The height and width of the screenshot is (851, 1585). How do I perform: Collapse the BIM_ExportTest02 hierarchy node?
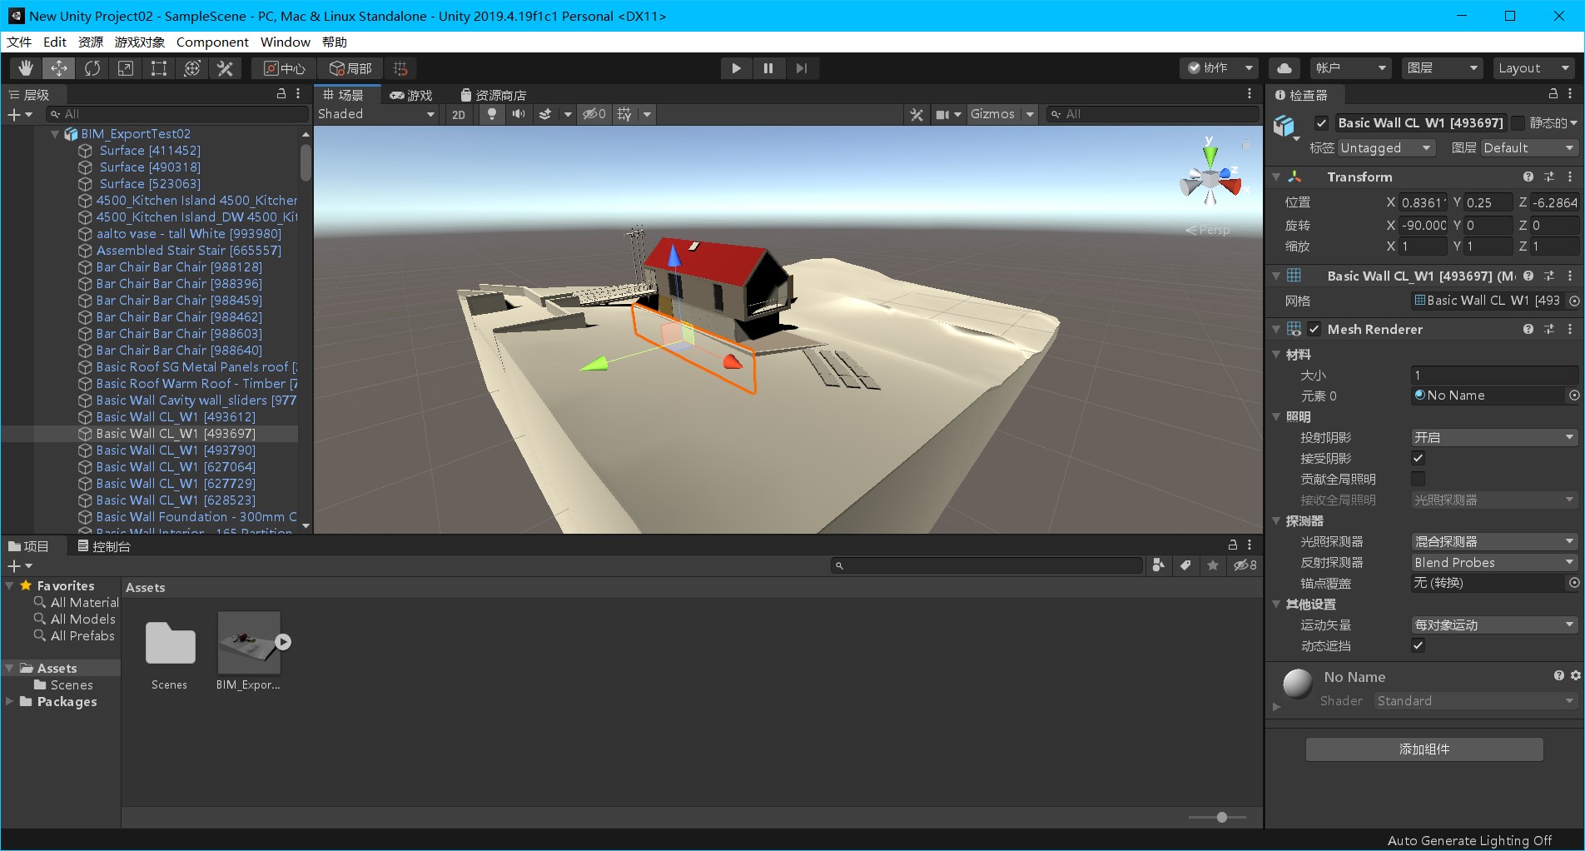pos(54,133)
